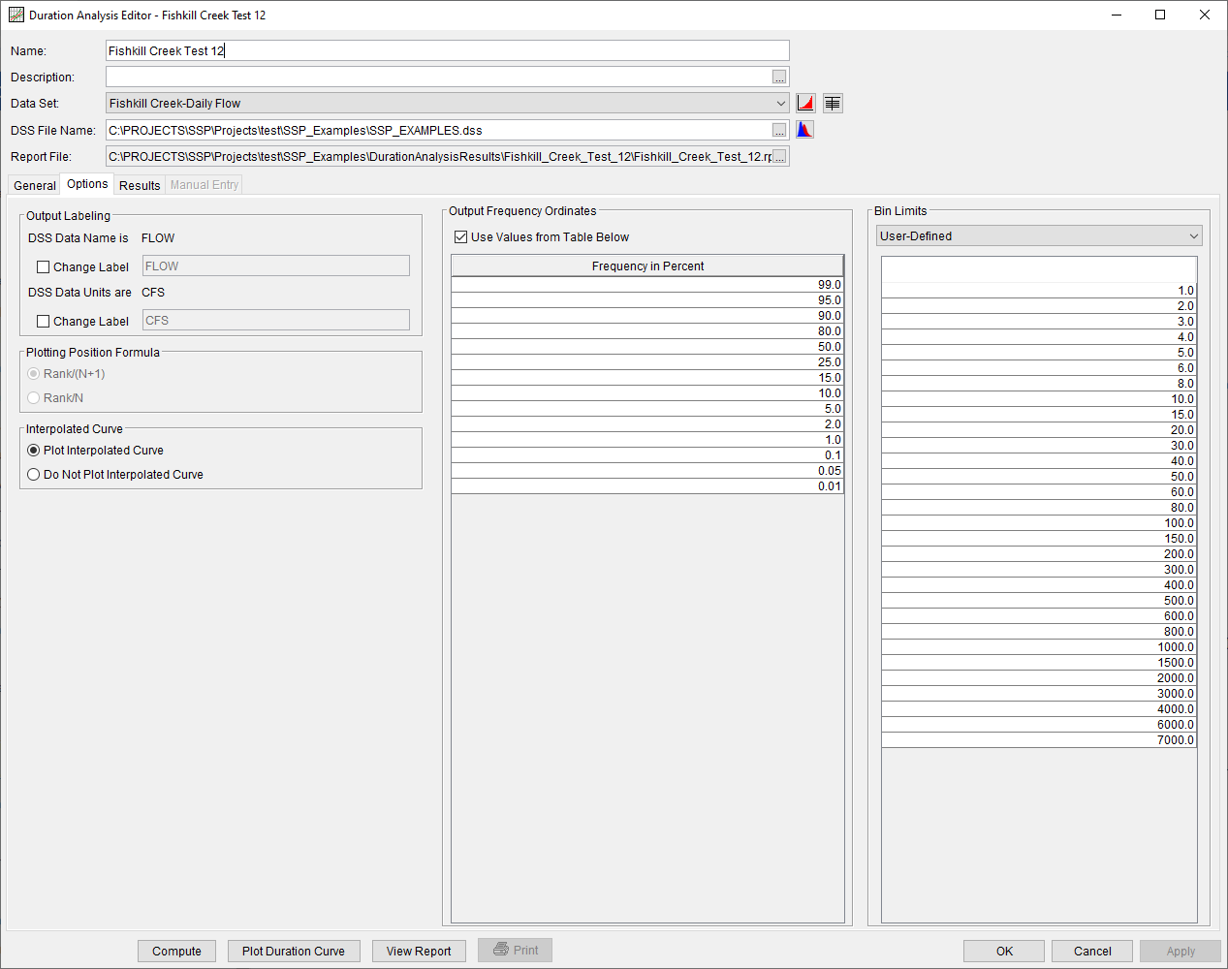
Task: Click the Print icon button
Action: pyautogui.click(x=515, y=951)
